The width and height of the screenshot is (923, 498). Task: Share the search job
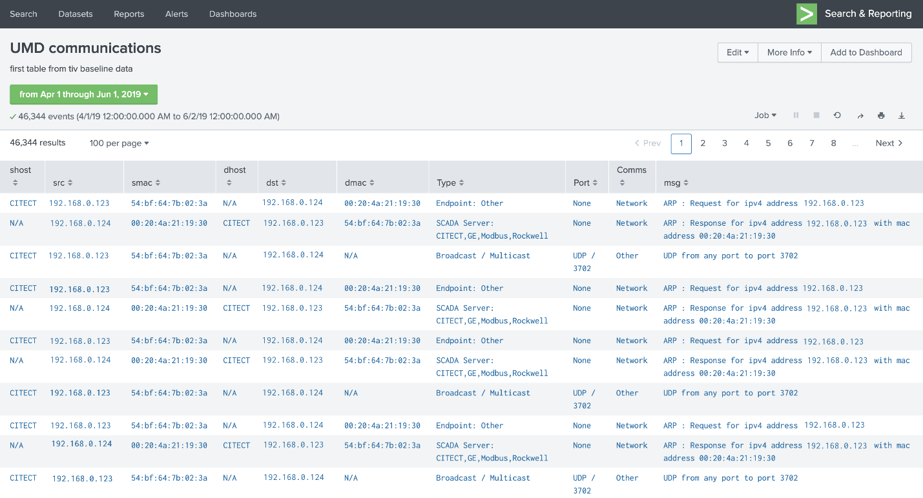pyautogui.click(x=860, y=115)
